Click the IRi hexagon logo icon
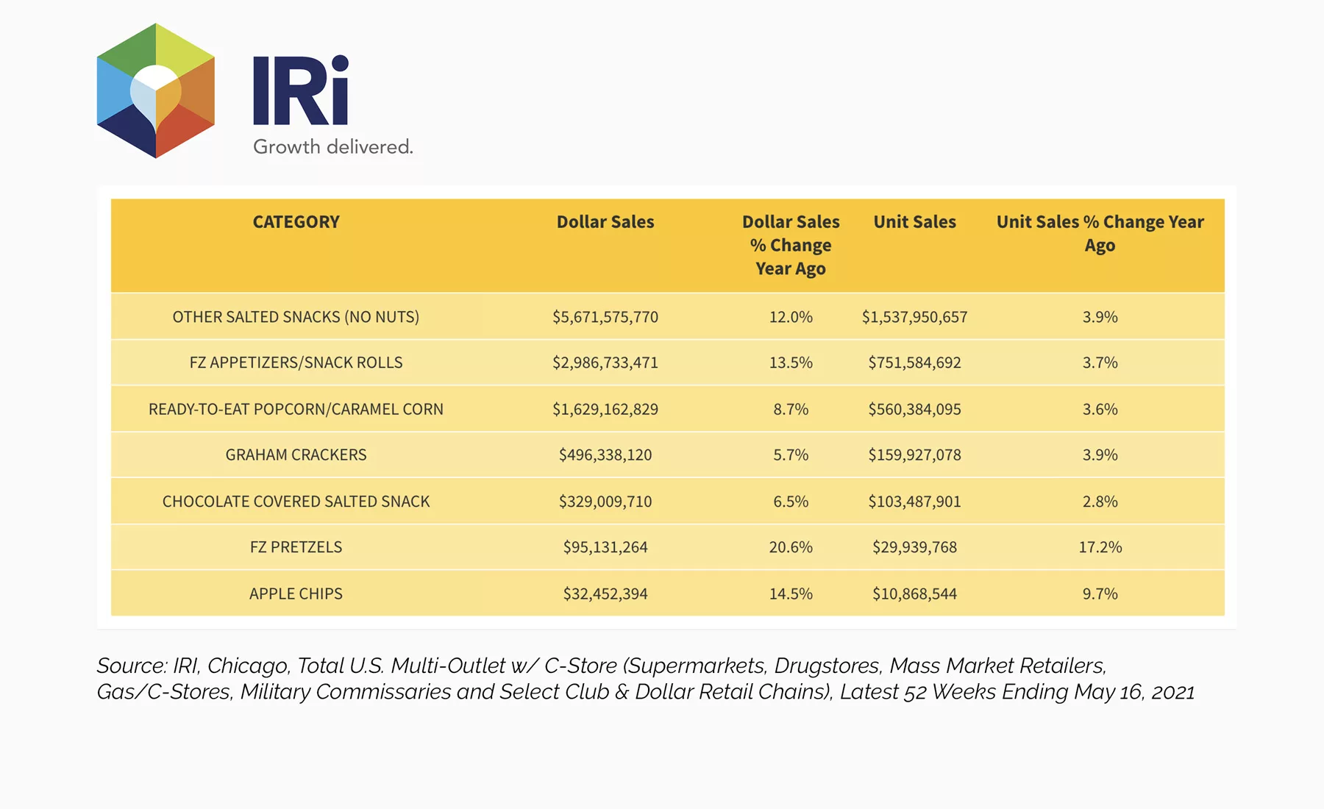 [156, 90]
